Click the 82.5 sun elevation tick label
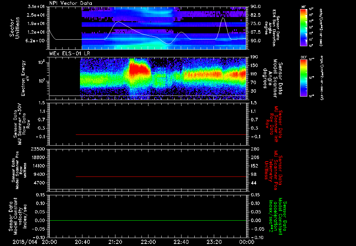The image size is (356, 246). tap(256, 15)
